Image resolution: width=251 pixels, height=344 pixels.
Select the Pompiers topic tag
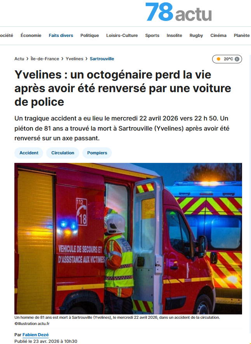coord(97,153)
